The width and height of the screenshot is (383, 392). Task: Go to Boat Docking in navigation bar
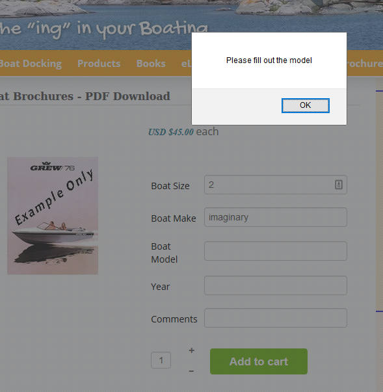(31, 64)
